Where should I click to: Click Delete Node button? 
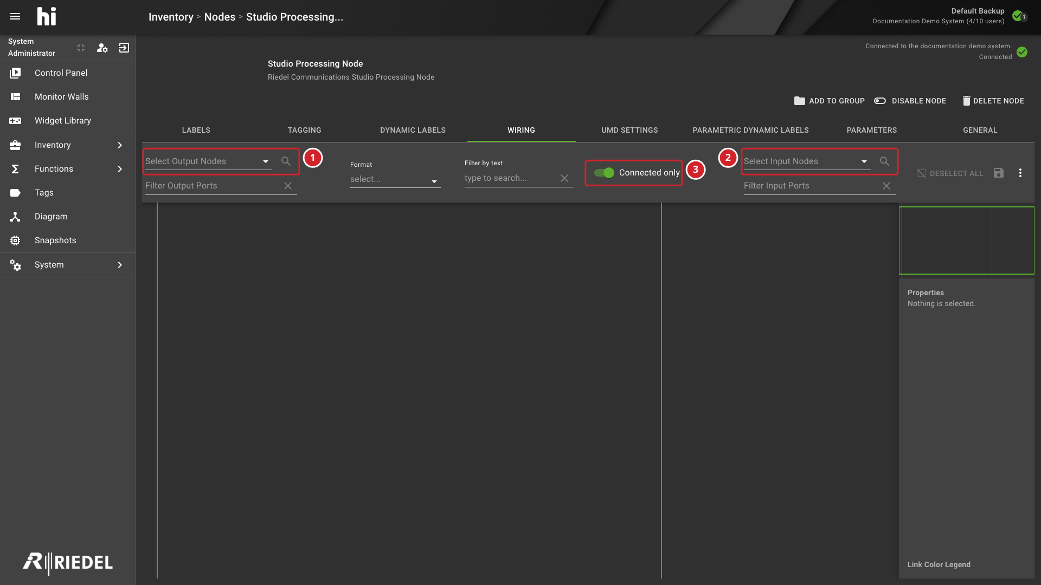click(x=993, y=101)
